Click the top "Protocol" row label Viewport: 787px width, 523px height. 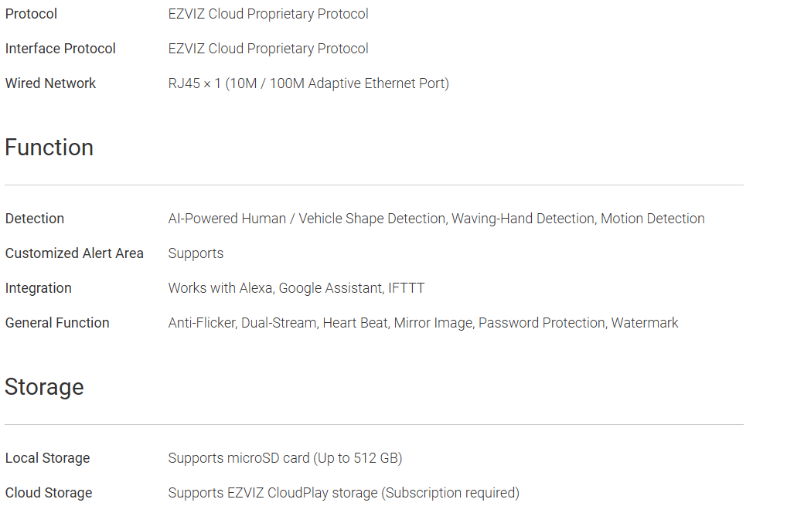coord(31,14)
